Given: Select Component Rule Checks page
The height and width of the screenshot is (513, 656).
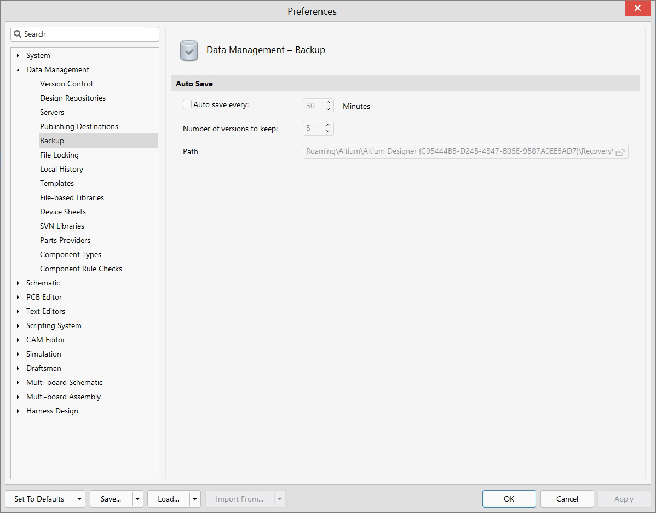Looking at the screenshot, I should click(x=81, y=268).
